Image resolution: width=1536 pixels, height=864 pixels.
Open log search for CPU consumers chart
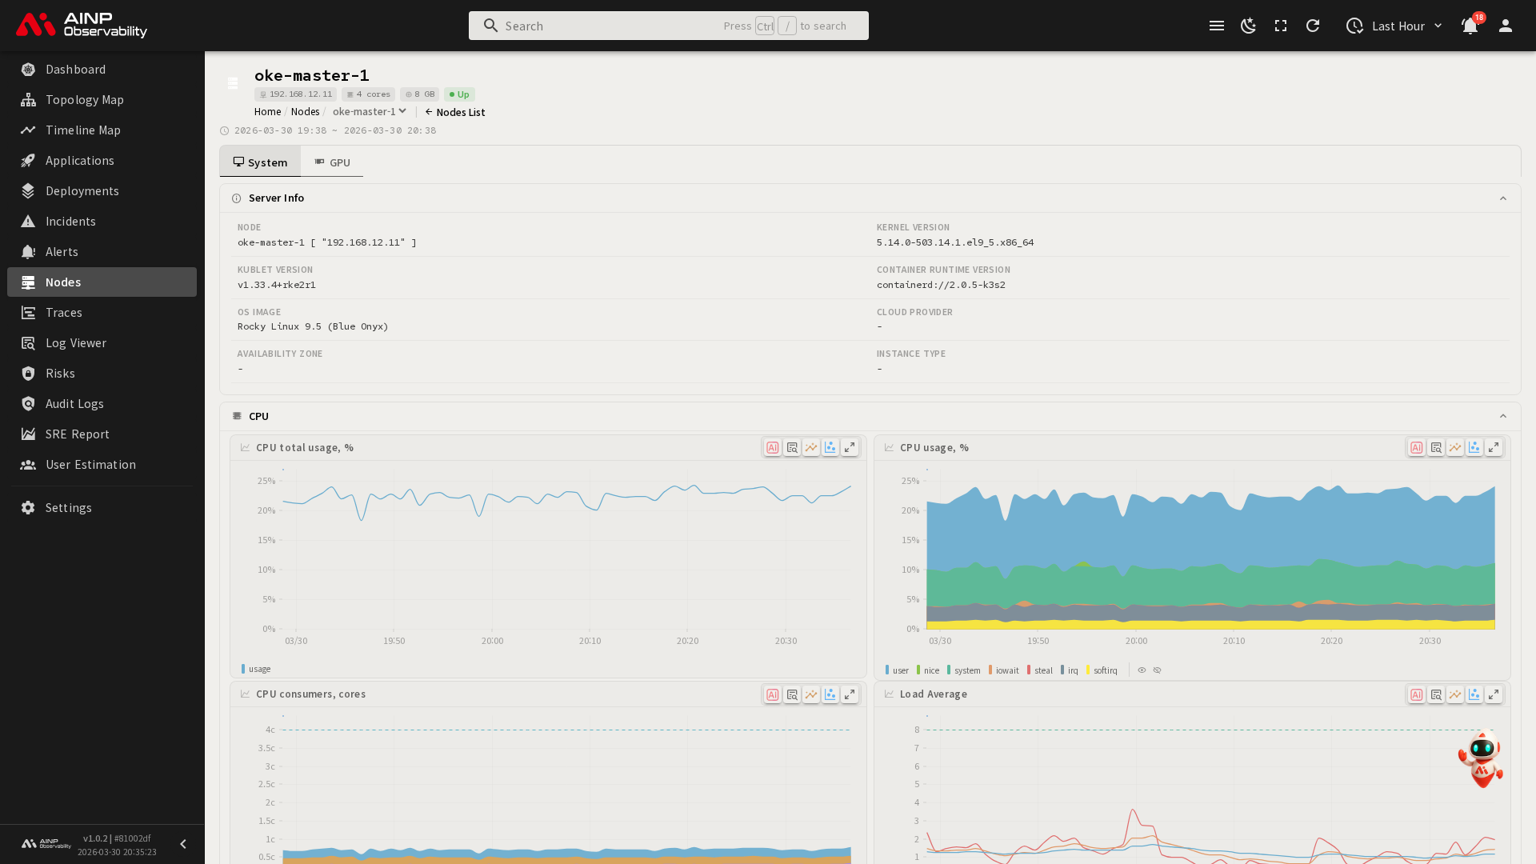(792, 694)
